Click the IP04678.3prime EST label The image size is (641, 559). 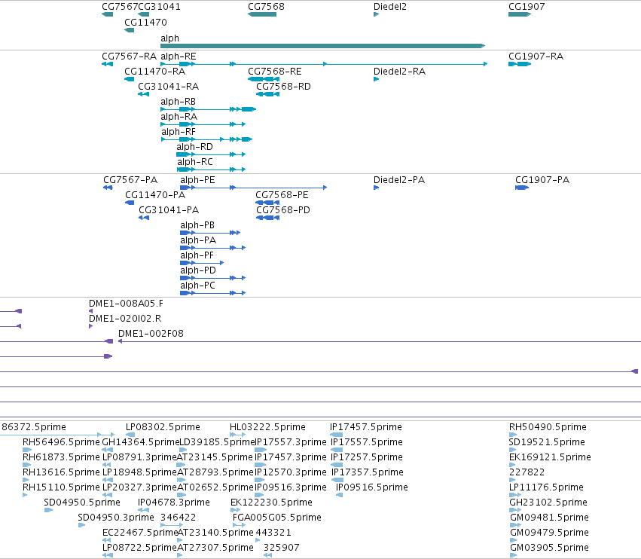[174, 502]
